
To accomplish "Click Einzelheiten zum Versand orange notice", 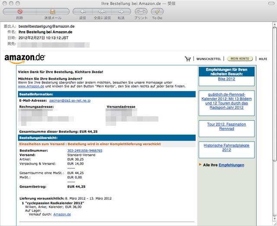I will tap(90, 144).
